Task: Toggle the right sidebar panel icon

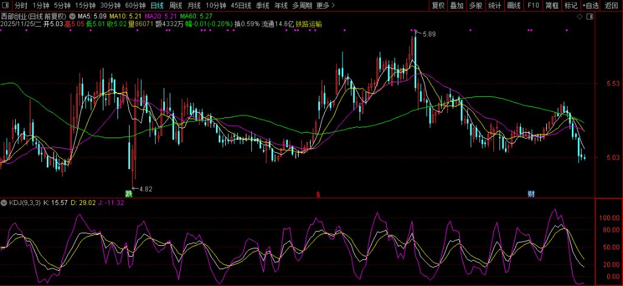Action: [x=590, y=16]
